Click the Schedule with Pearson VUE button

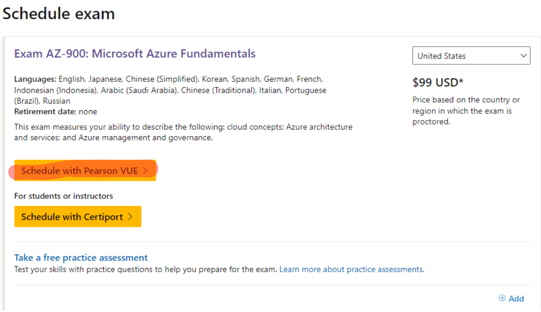85,171
